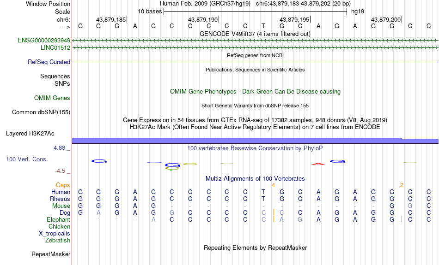Click the GENCODE V49lift37 track title

pos(255,34)
